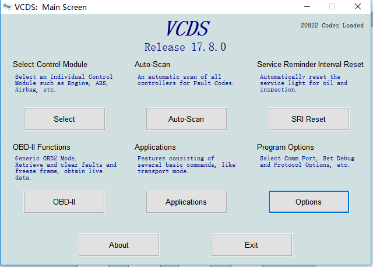Click the 'Program Options' heading
Viewport: 373px width, 267px height.
pos(286,147)
